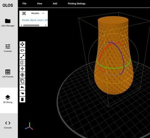Click the focus view icon beside Models
This screenshot has height=138, width=150.
pos(24,13)
